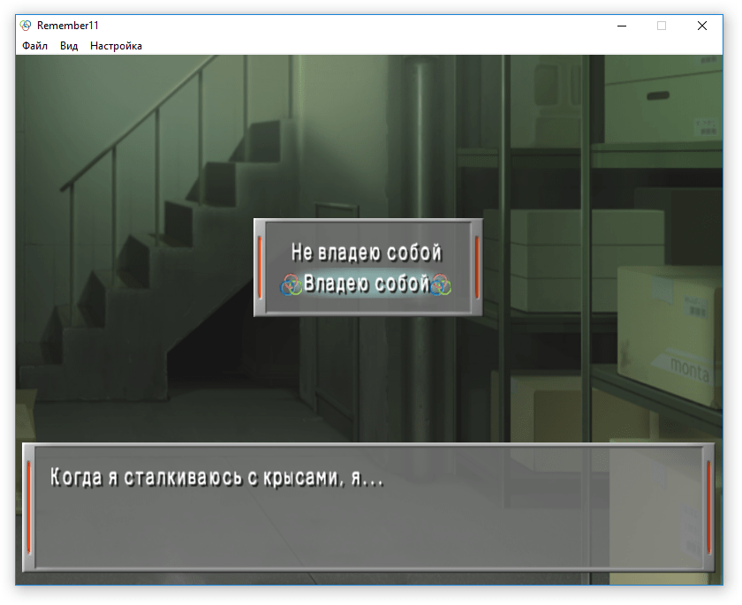Minimize the Remember11 window
This screenshot has width=742, height=605.
tap(620, 26)
